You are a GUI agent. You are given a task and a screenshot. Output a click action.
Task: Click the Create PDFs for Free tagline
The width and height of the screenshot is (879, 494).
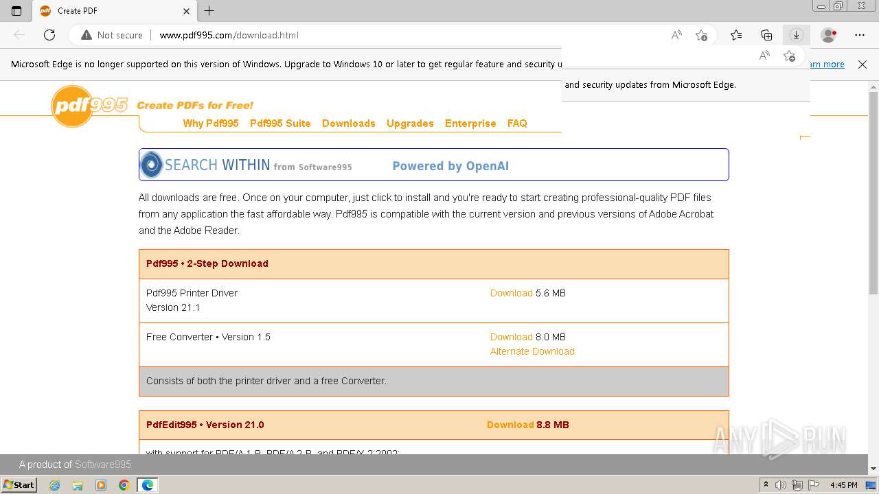195,105
